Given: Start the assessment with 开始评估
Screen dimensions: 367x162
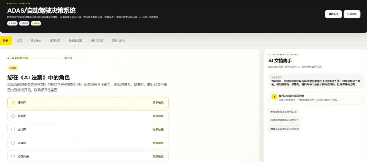Looking at the screenshot, I should tap(352, 14).
